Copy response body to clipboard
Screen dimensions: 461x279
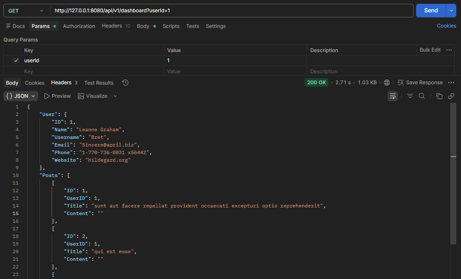pyautogui.click(x=439, y=96)
